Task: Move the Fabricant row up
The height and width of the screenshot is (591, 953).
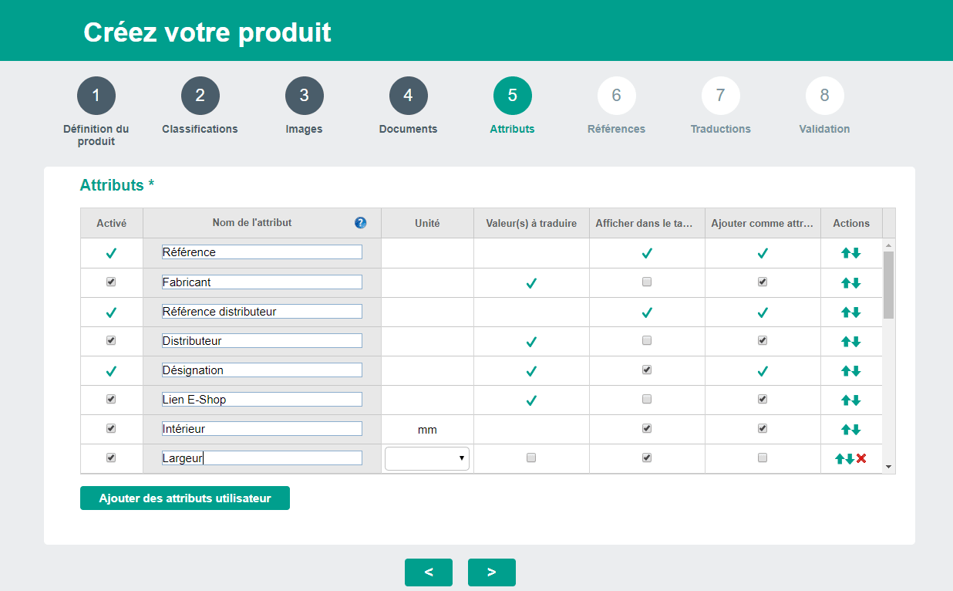Action: (846, 283)
